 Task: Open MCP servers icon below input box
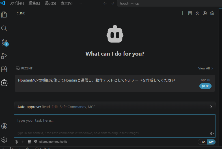(29, 142)
